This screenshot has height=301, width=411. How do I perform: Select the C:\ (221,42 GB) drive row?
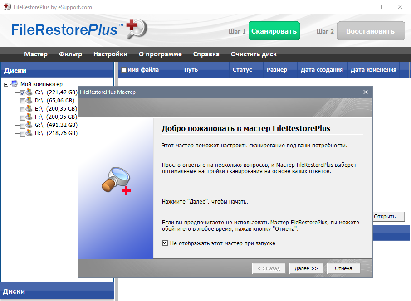[56, 92]
